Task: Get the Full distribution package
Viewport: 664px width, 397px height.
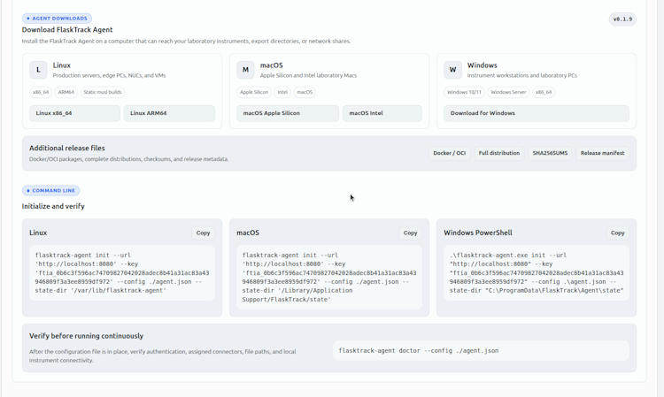Action: point(499,153)
